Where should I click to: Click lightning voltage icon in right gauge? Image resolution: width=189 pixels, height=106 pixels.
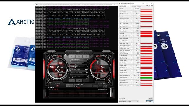pyautogui.click(x=98, y=62)
